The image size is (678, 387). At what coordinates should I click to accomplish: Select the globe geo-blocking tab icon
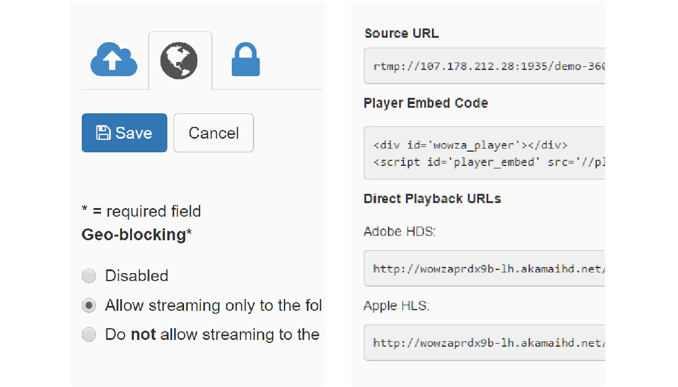(x=179, y=60)
